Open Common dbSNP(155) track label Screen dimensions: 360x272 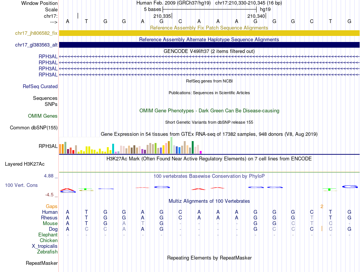(x=34, y=127)
